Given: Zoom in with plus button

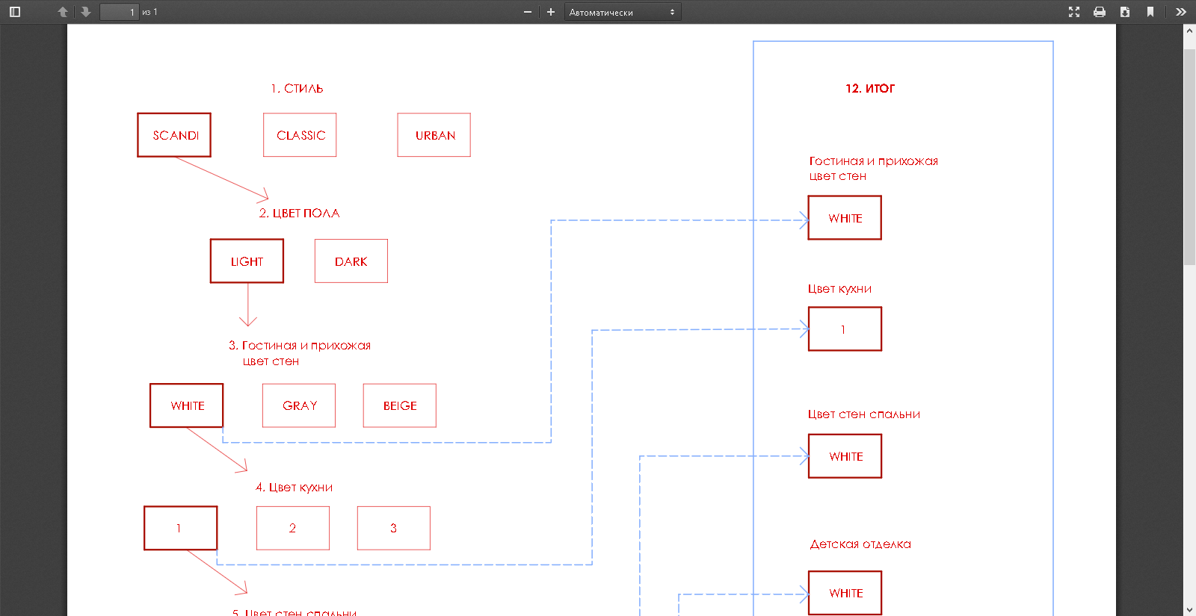Looking at the screenshot, I should [551, 12].
